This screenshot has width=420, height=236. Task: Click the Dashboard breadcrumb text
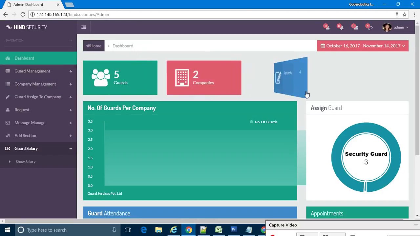click(123, 46)
